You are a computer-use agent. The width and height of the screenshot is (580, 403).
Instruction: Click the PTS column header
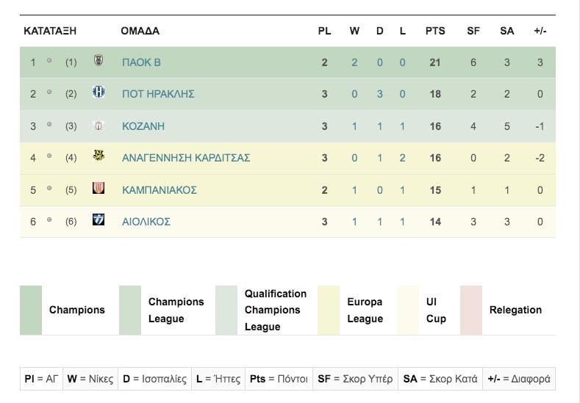(x=435, y=31)
